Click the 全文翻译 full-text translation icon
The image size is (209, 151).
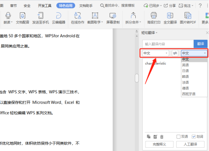click(170, 16)
